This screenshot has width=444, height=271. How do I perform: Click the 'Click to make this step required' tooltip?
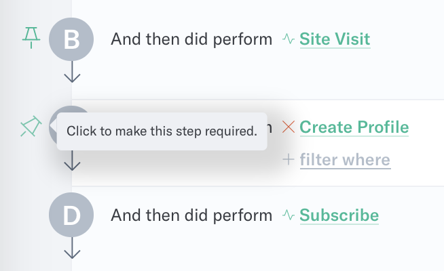[x=162, y=131]
